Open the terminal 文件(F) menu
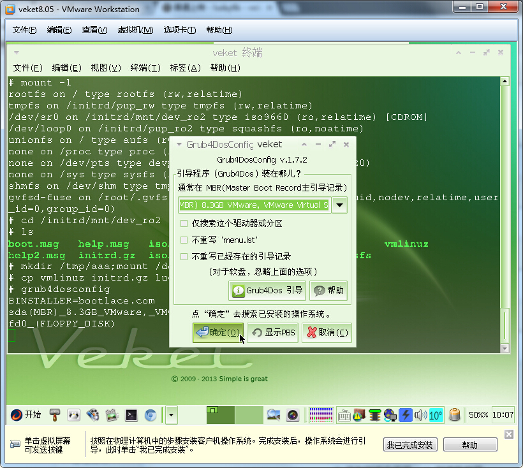The width and height of the screenshot is (523, 468). (27, 68)
